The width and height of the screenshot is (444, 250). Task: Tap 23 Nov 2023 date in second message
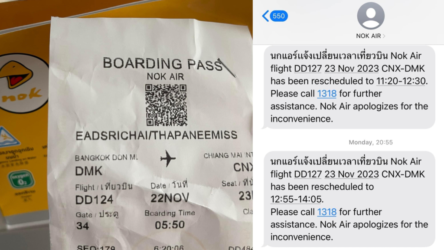(351, 174)
